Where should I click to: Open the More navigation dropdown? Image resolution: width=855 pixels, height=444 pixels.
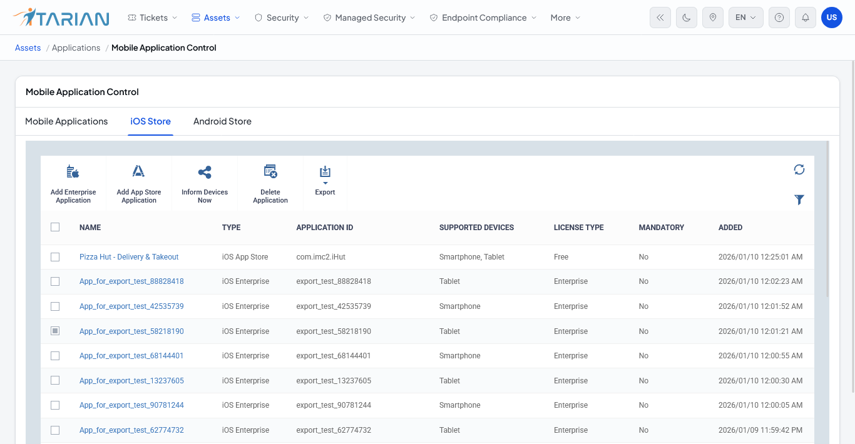tap(565, 18)
